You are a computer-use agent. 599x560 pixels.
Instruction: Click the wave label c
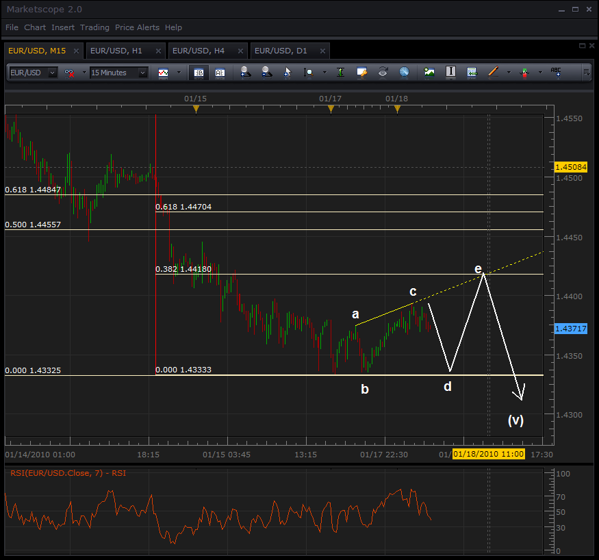pos(413,292)
